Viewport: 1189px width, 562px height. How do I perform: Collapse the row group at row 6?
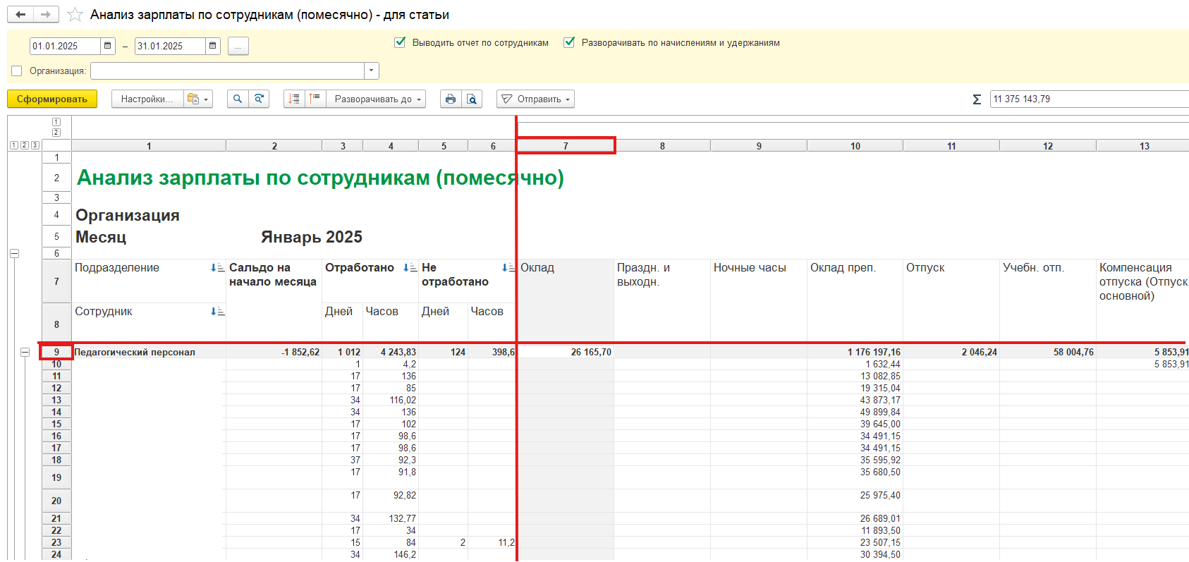click(x=14, y=253)
